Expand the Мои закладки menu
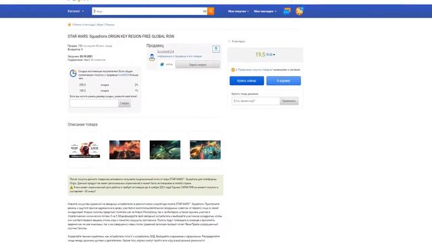Viewport: 432px width, 243px height. point(265,11)
